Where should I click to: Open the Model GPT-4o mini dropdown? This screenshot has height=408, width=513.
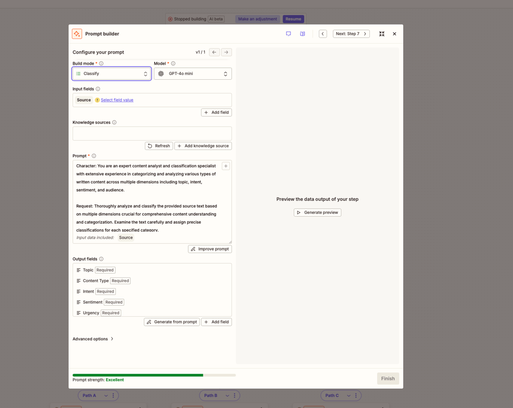point(193,74)
